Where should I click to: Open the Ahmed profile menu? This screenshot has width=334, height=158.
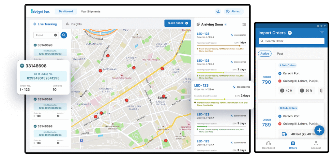pyautogui.click(x=233, y=11)
